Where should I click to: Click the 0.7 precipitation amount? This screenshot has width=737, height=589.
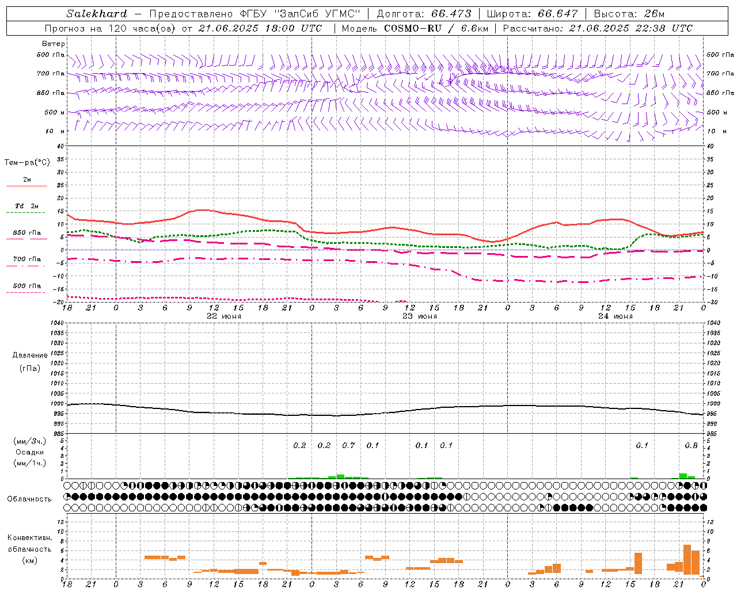(348, 445)
